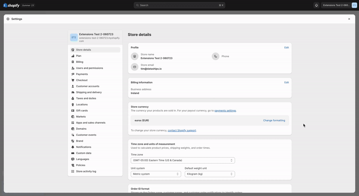Open the Policies settings page
This screenshot has height=196, width=359.
coord(95,165)
